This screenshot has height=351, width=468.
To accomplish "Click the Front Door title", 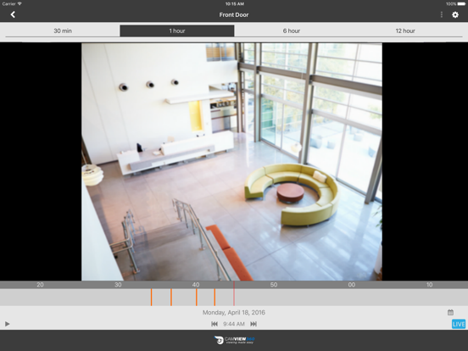I will click(x=234, y=14).
